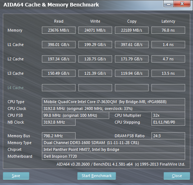The image size is (193, 185).
Task: Click the L1 Cache Read value
Action: pyautogui.click(x=59, y=45)
